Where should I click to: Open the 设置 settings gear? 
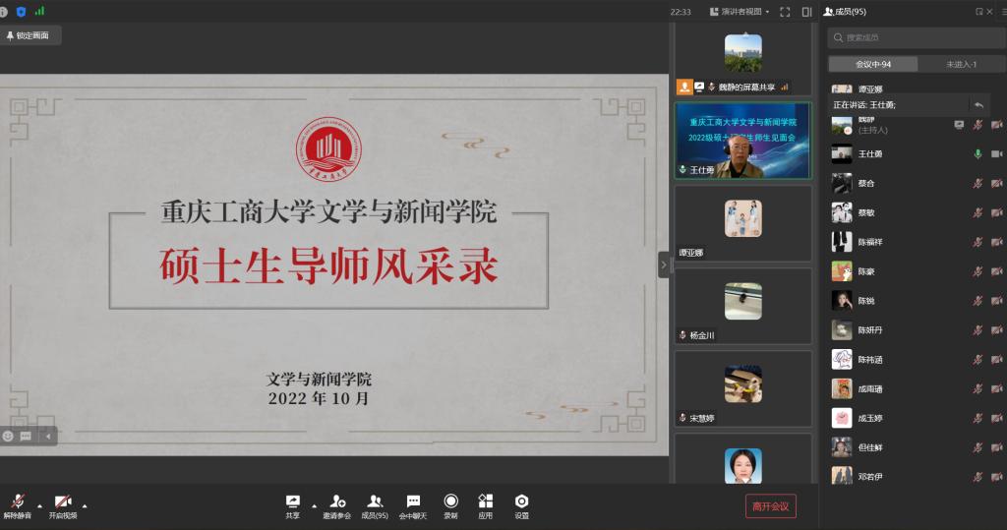click(521, 502)
